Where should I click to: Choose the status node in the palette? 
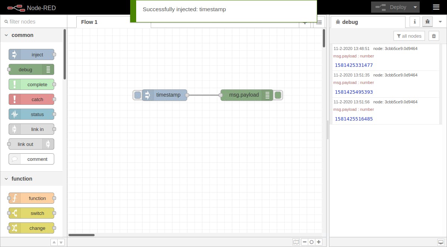coord(31,114)
